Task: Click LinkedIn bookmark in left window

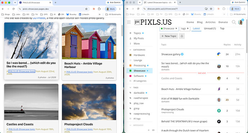Action: coord(84,14)
